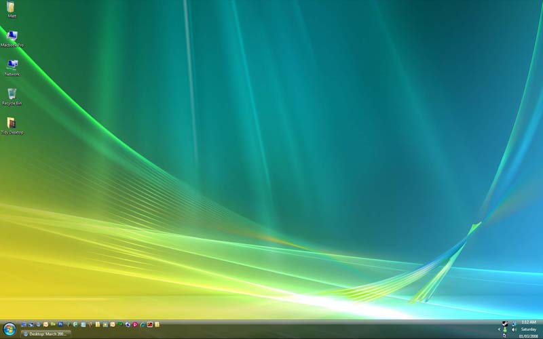This screenshot has height=339, width=543.
Task: Click the 1:12 AM clock
Action: click(x=529, y=321)
